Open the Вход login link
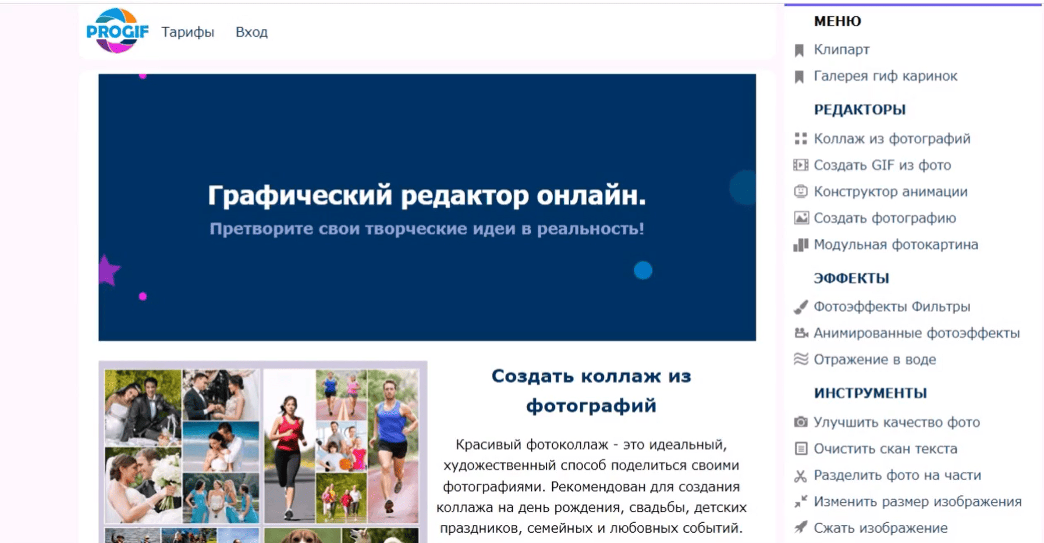Image resolution: width=1044 pixels, height=543 pixels. coord(251,32)
